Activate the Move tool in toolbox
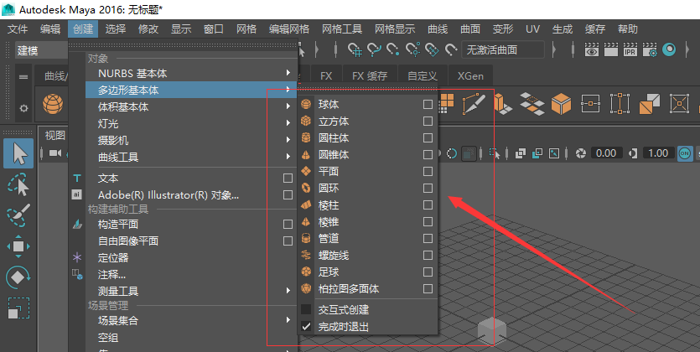 point(18,246)
